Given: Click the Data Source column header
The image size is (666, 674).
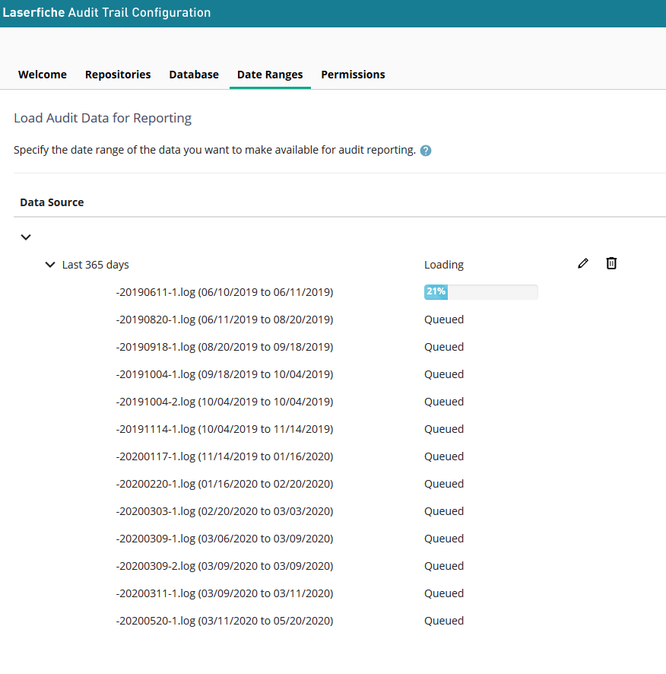Looking at the screenshot, I should click(52, 202).
